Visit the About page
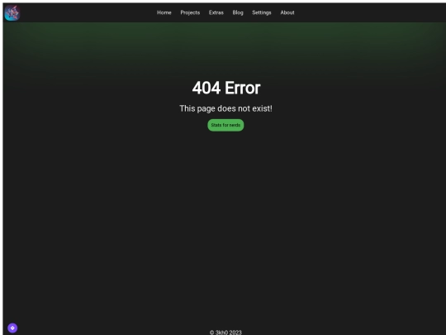Viewport: 446px width, 335px height. (x=287, y=12)
